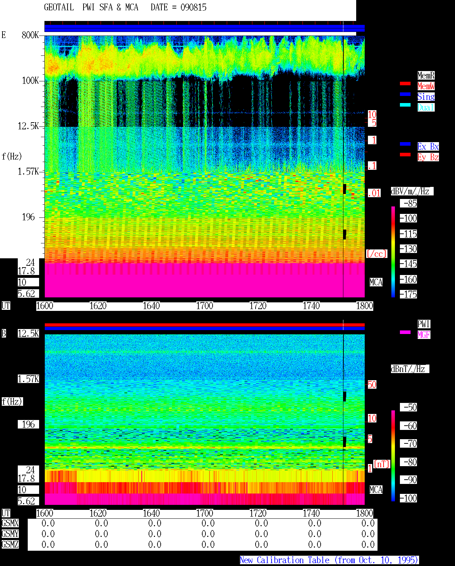Image resolution: width=455 pixels, height=566 pixels.
Task: Click the red bar above B spectrogram
Action: point(204,325)
